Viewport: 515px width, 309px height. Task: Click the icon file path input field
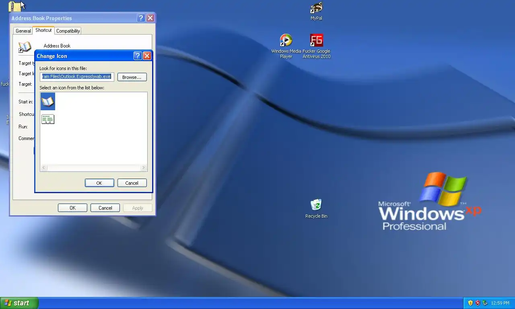coord(77,76)
